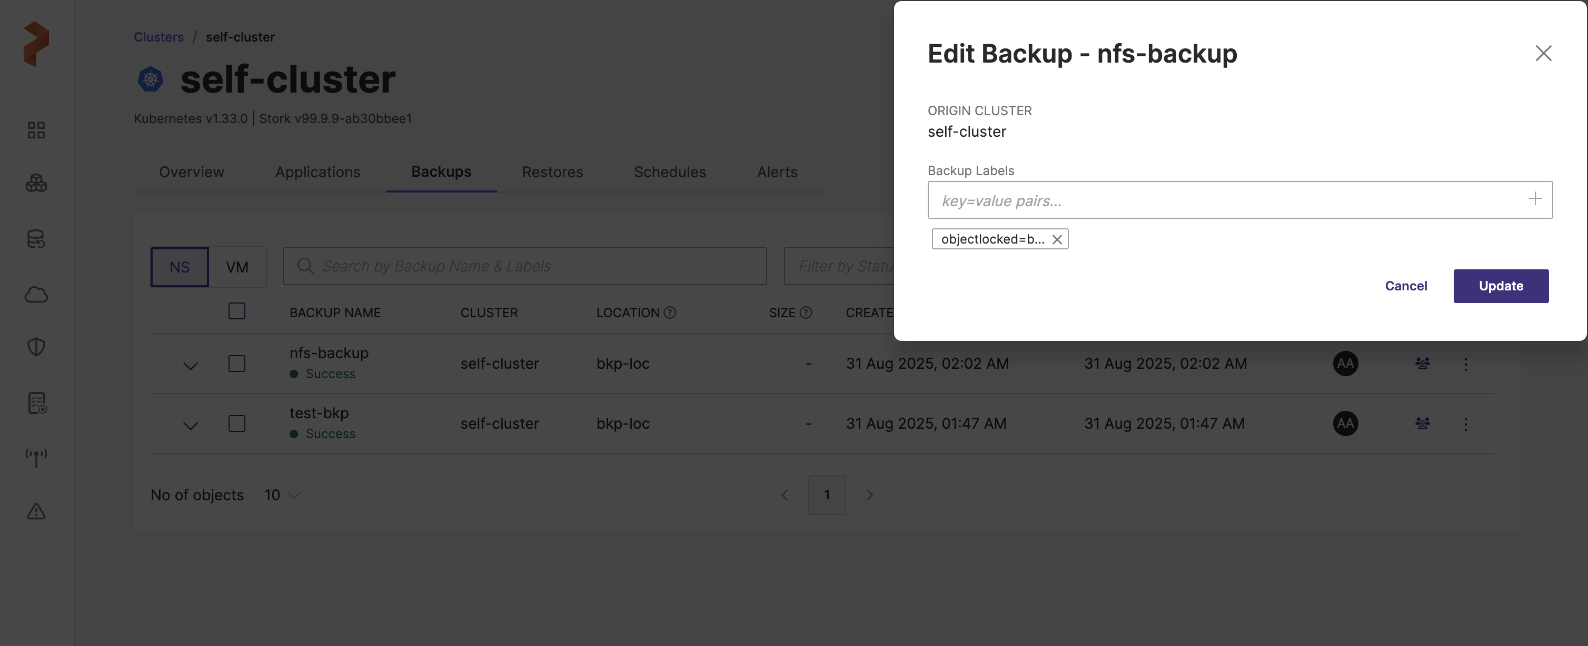Open the No of objects dropdown
The image size is (1588, 646).
tap(282, 495)
